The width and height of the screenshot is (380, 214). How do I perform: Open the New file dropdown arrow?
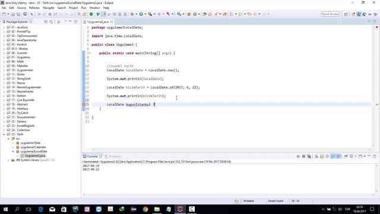pyautogui.click(x=8, y=14)
